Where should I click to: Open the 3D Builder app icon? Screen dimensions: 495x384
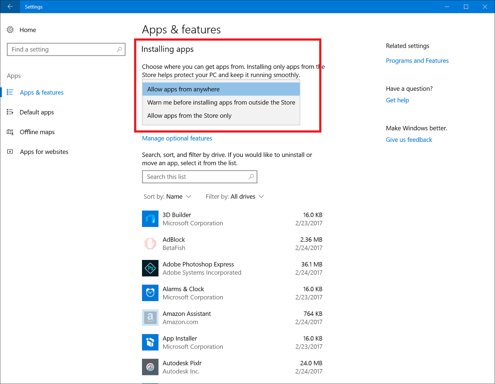(150, 219)
